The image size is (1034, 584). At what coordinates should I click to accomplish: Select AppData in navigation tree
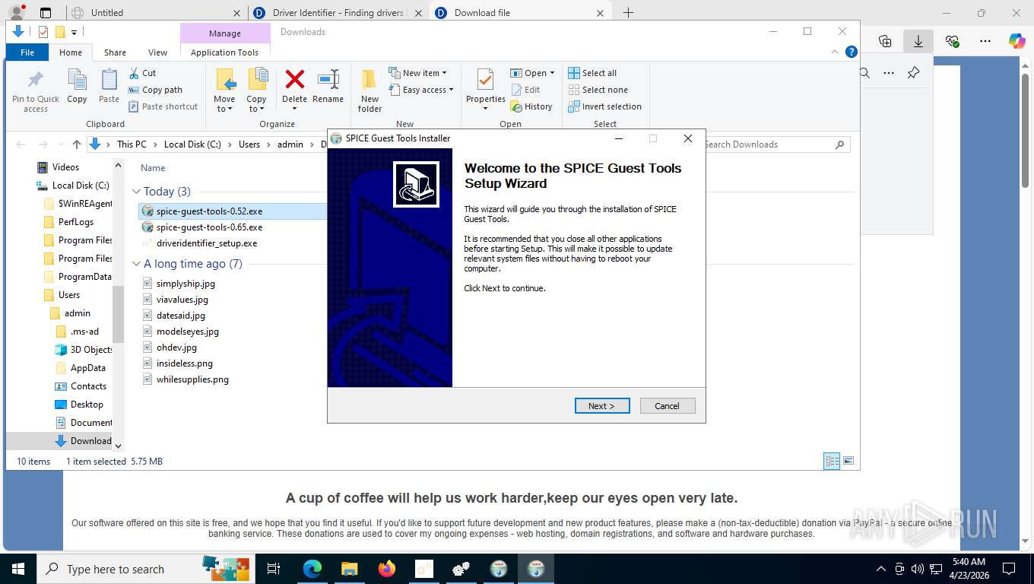(88, 368)
